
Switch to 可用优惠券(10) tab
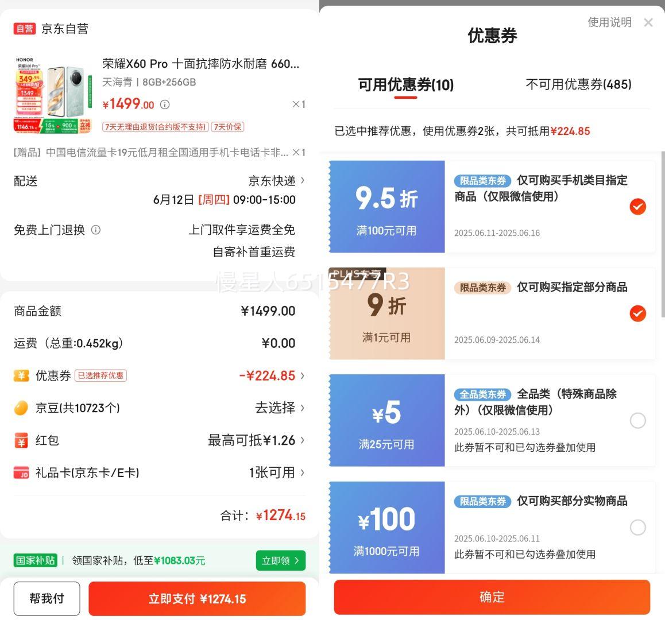(x=406, y=85)
